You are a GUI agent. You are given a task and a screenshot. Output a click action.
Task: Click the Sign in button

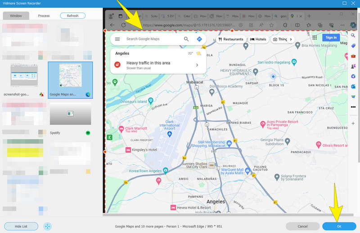[x=331, y=37]
